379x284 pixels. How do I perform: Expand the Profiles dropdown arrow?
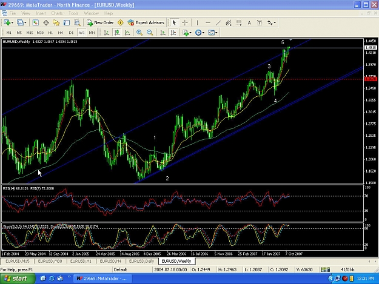(x=25, y=22)
